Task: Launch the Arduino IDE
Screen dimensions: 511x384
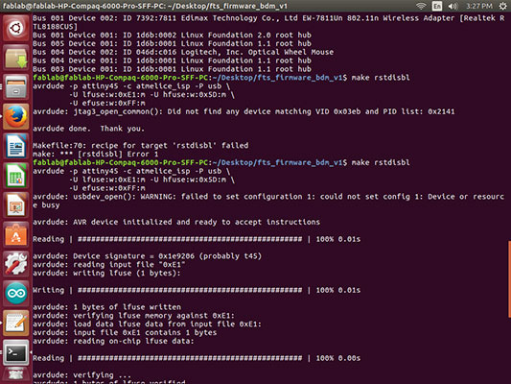Action: [16, 293]
